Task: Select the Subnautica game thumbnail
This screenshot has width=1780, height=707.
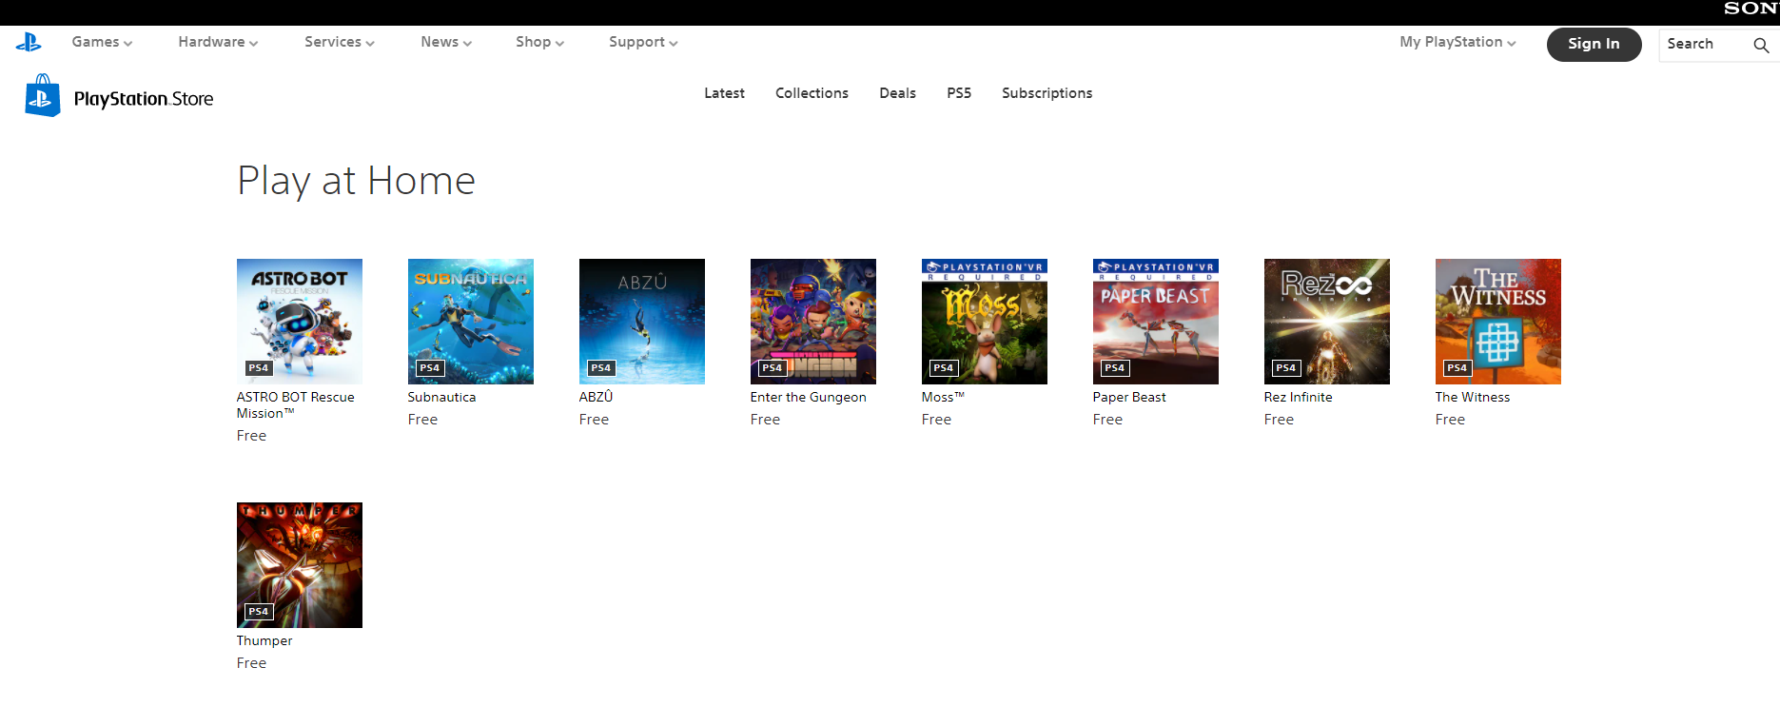Action: tap(471, 322)
